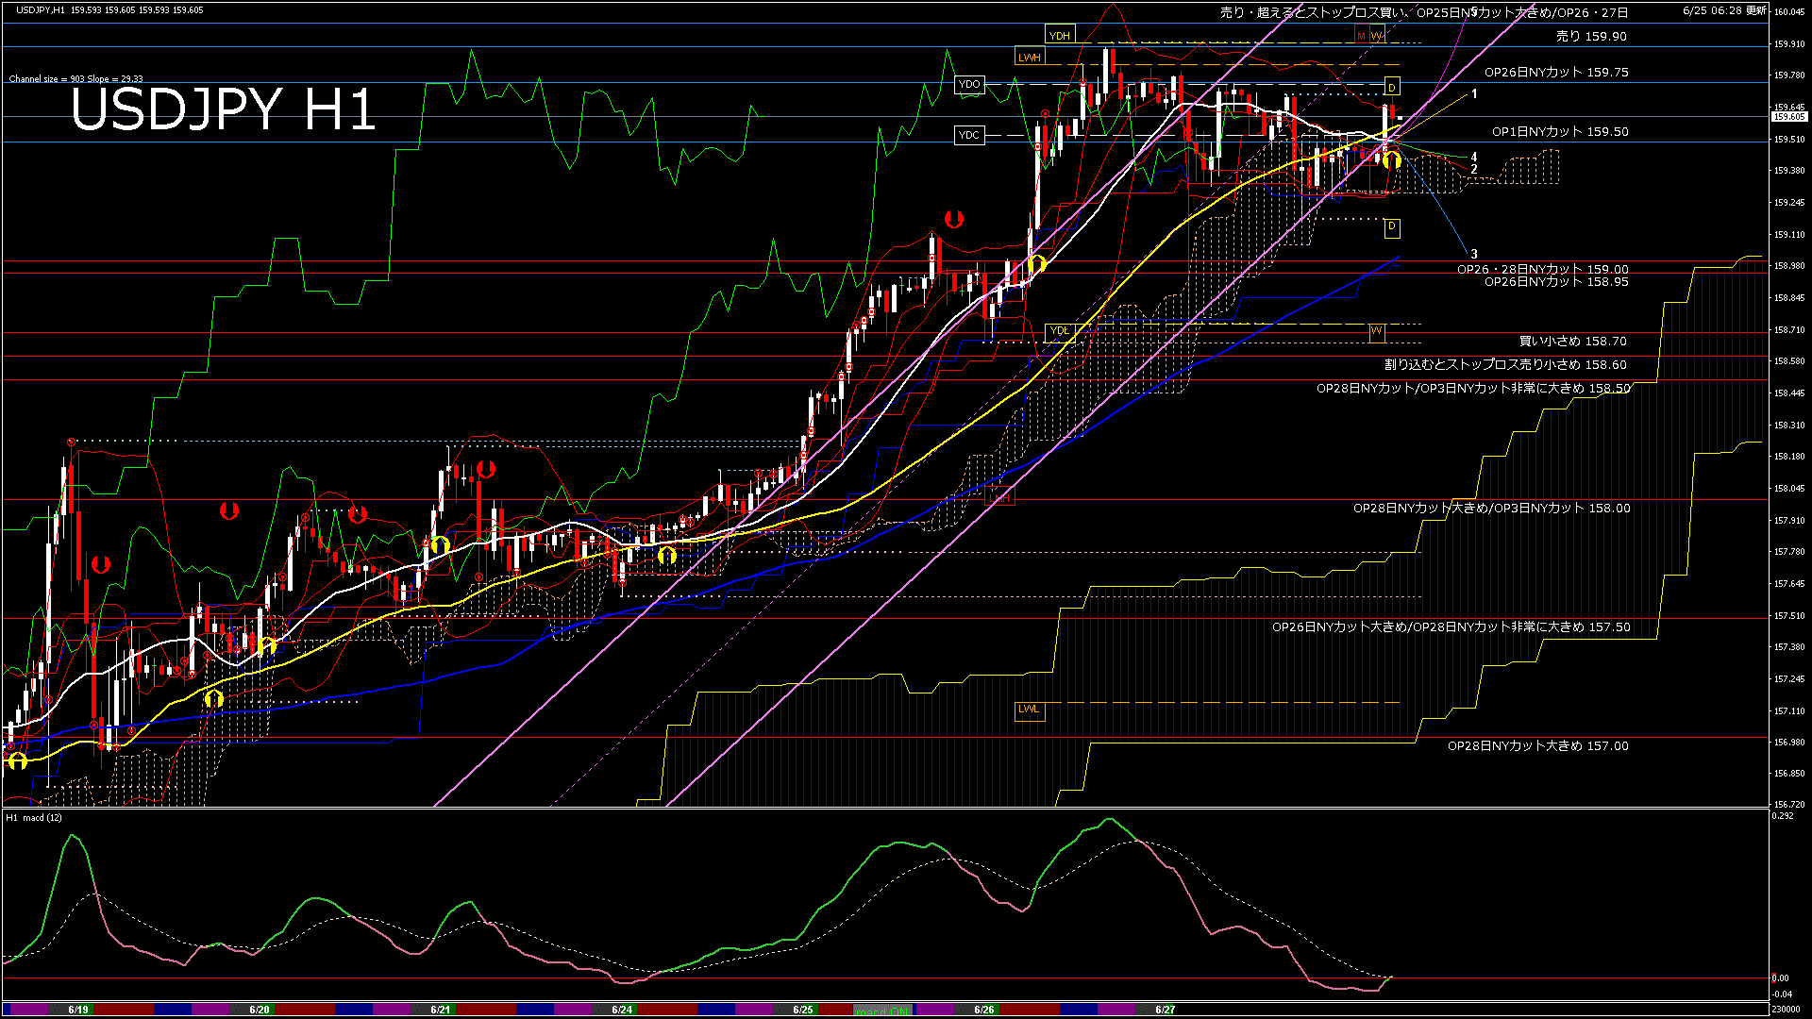Viewport: 1812px width, 1019px height.
Task: Click the OP1日NYカット 159.50 label
Action: 1560,132
